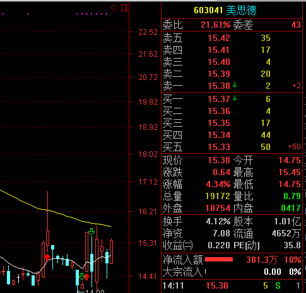Screen dimensions: 306x293
Task: Click green down arrow beside 买一 price
Action: [x=235, y=98]
